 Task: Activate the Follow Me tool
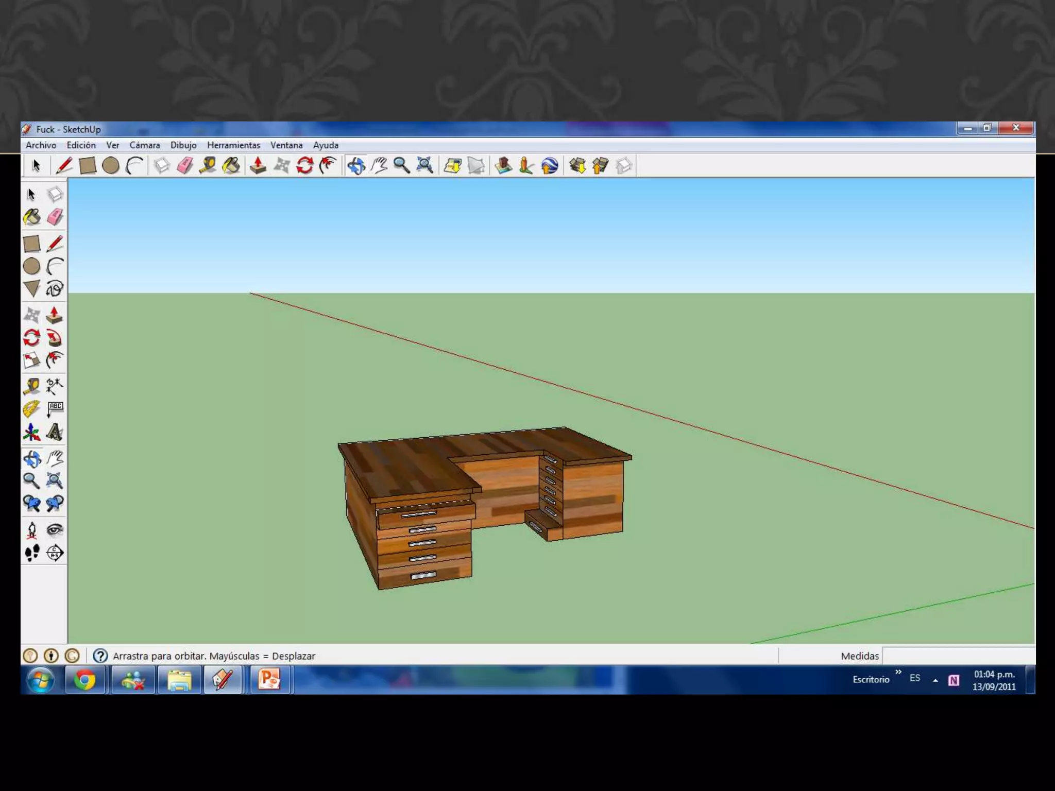pos(55,338)
